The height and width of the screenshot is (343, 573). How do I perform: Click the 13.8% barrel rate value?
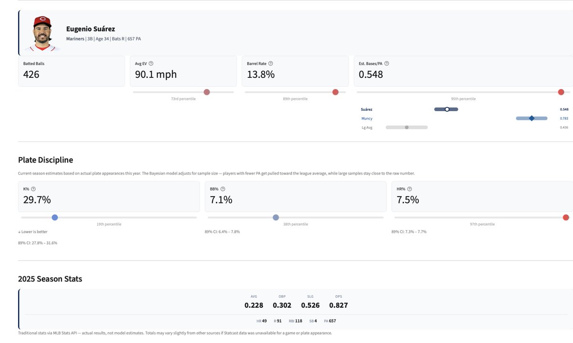pos(261,74)
